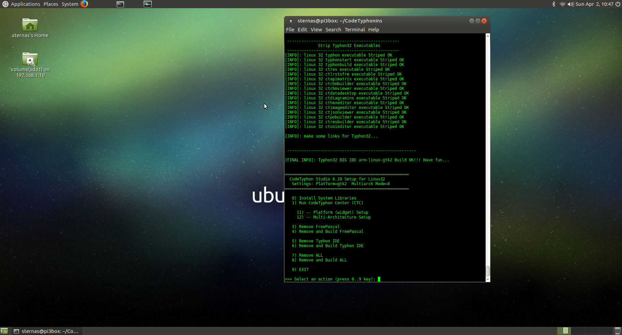
Task: Click the Bluetooth indicator icon
Action: 554,4
